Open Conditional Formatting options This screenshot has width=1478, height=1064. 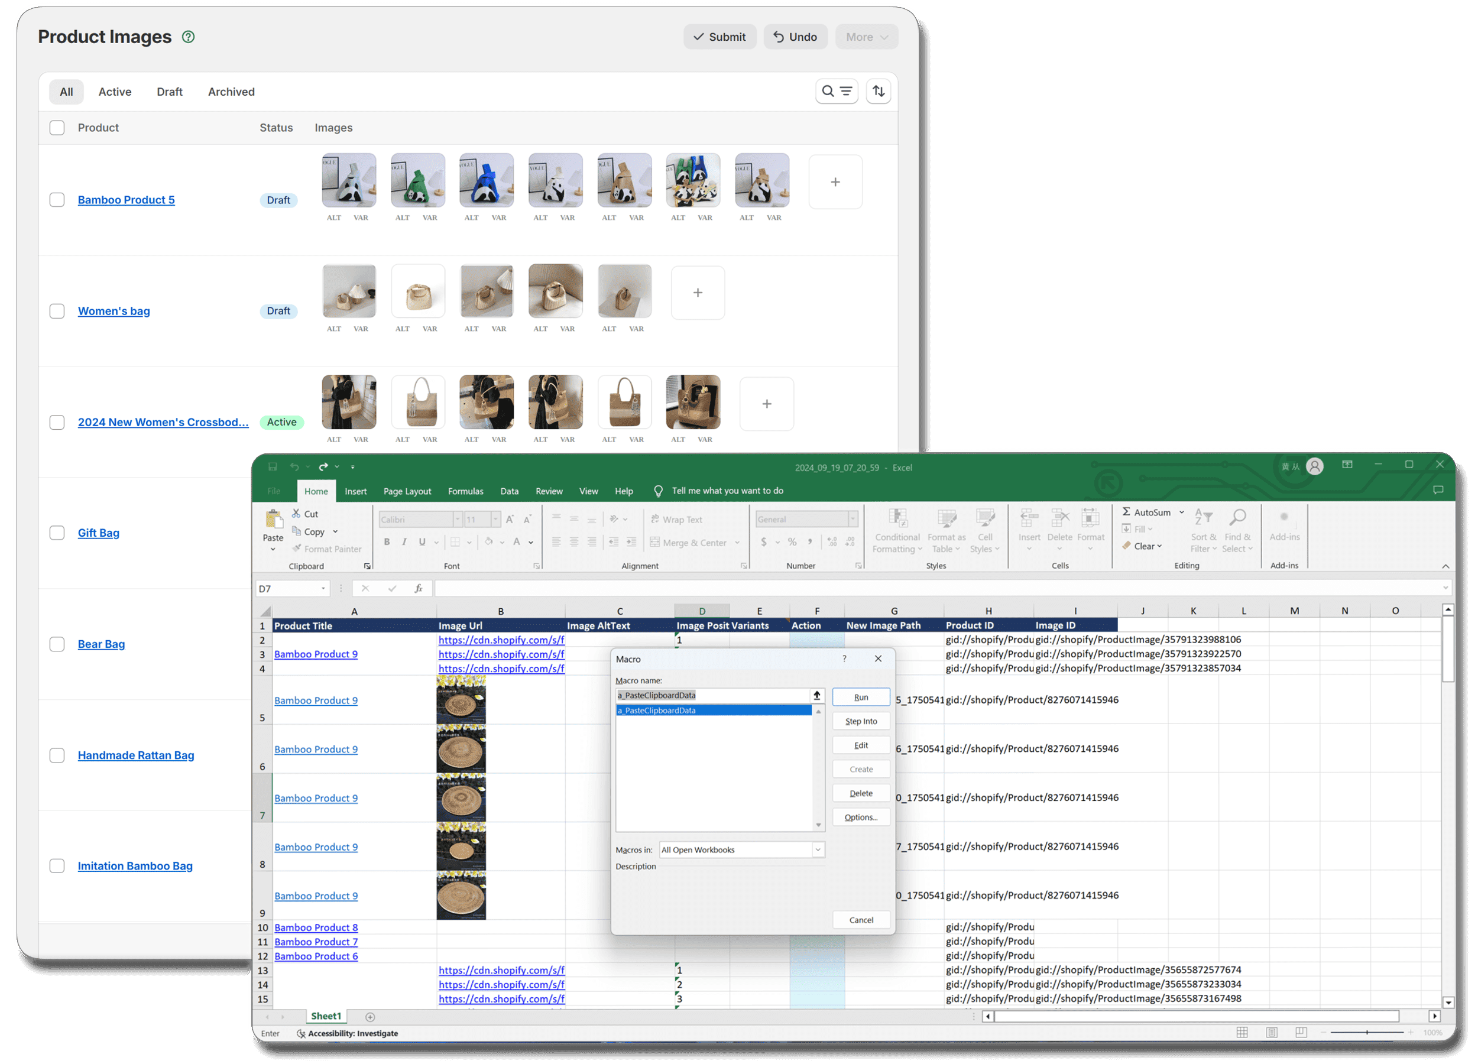897,529
